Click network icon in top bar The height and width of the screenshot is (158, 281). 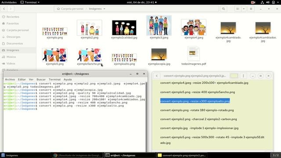[x=262, y=2]
